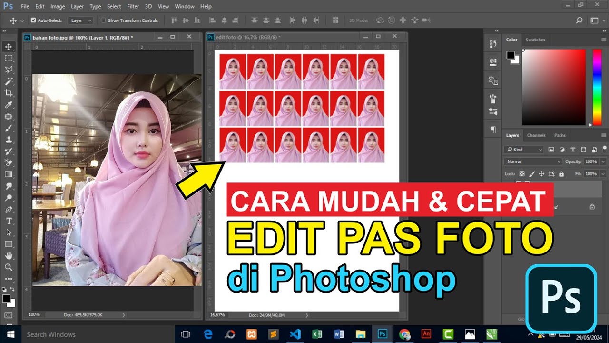Select the Rectangle shape tool
609x343 pixels.
coord(9,244)
